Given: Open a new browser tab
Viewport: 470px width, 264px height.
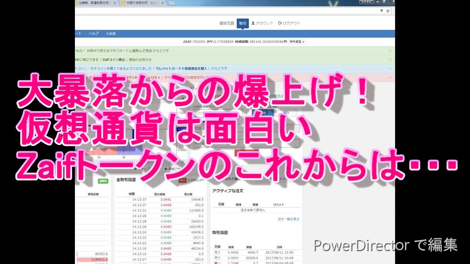Looking at the screenshot, I should tap(171, 3).
